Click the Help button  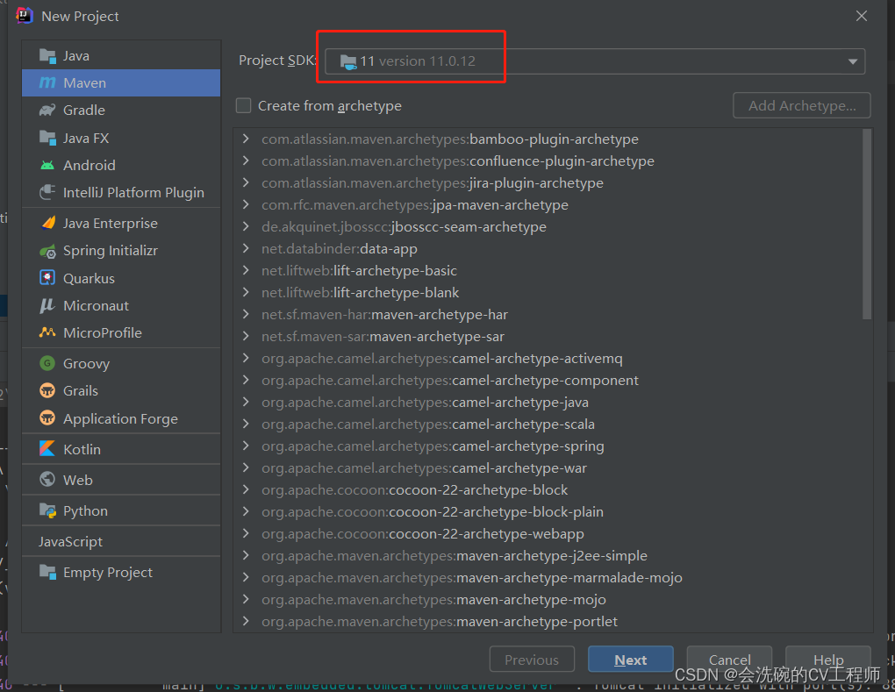[x=828, y=660]
